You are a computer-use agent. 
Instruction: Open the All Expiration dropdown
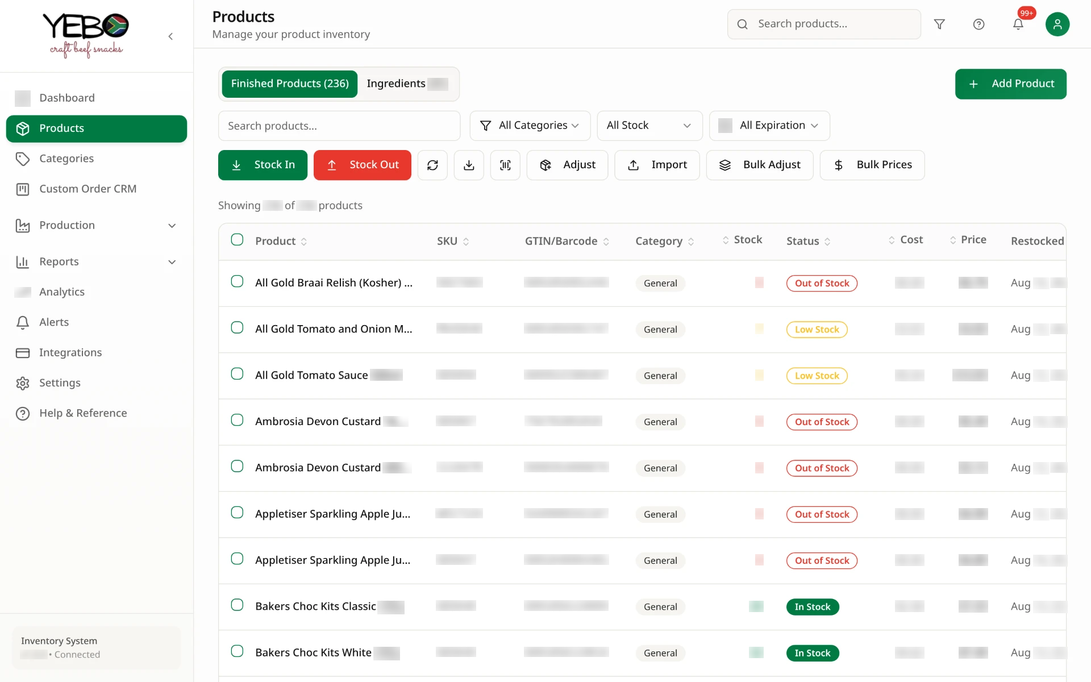pyautogui.click(x=769, y=126)
